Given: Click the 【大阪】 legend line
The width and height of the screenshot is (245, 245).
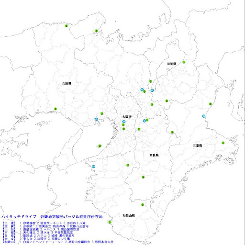Looking at the screenshot, I should point(41,229).
